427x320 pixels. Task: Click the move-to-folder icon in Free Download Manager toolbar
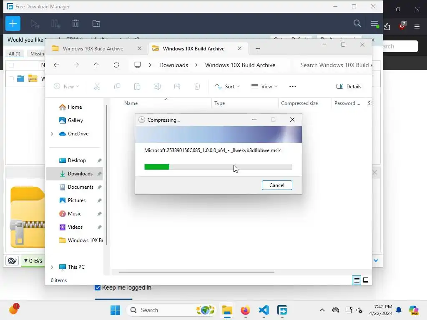pyautogui.click(x=96, y=24)
